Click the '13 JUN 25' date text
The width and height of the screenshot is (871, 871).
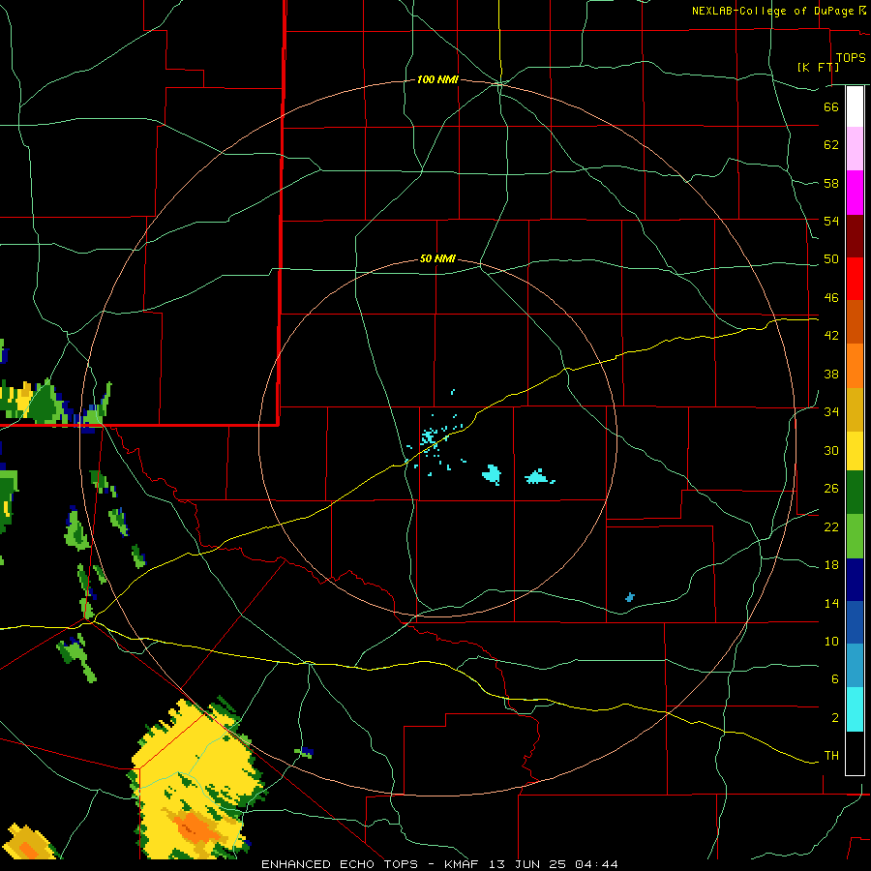527,864
